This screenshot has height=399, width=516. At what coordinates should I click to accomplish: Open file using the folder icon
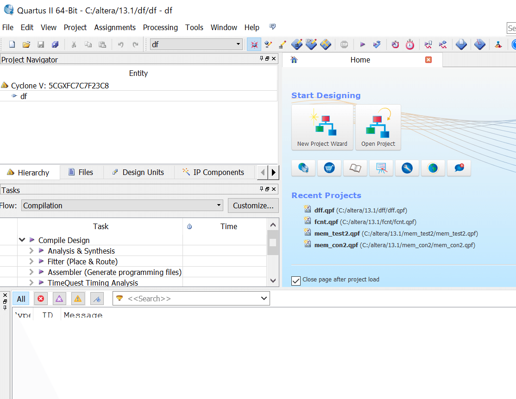26,44
